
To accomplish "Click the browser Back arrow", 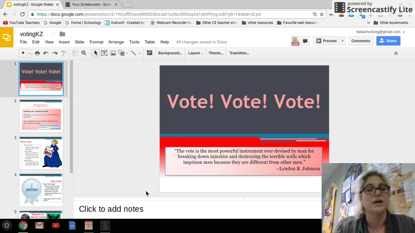I will [6, 14].
